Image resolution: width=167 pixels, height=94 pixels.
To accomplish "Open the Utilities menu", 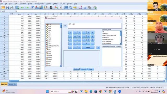I will click(55, 4).
